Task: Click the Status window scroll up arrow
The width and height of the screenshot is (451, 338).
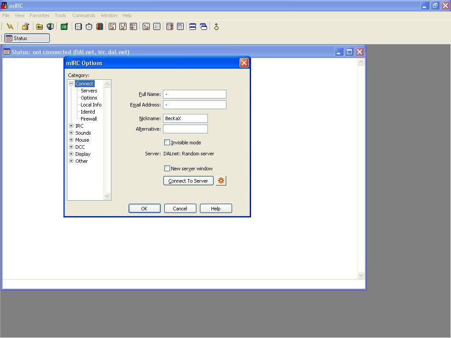Action: [361, 62]
